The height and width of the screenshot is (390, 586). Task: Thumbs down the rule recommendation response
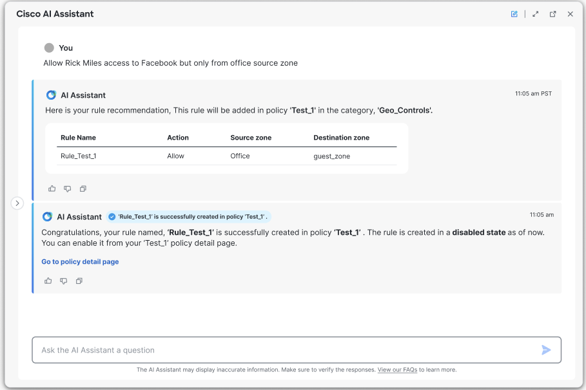pos(67,189)
